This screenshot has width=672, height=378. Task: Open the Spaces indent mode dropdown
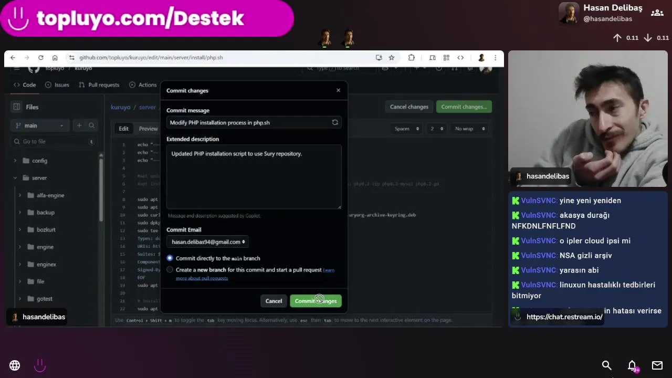[x=406, y=129]
